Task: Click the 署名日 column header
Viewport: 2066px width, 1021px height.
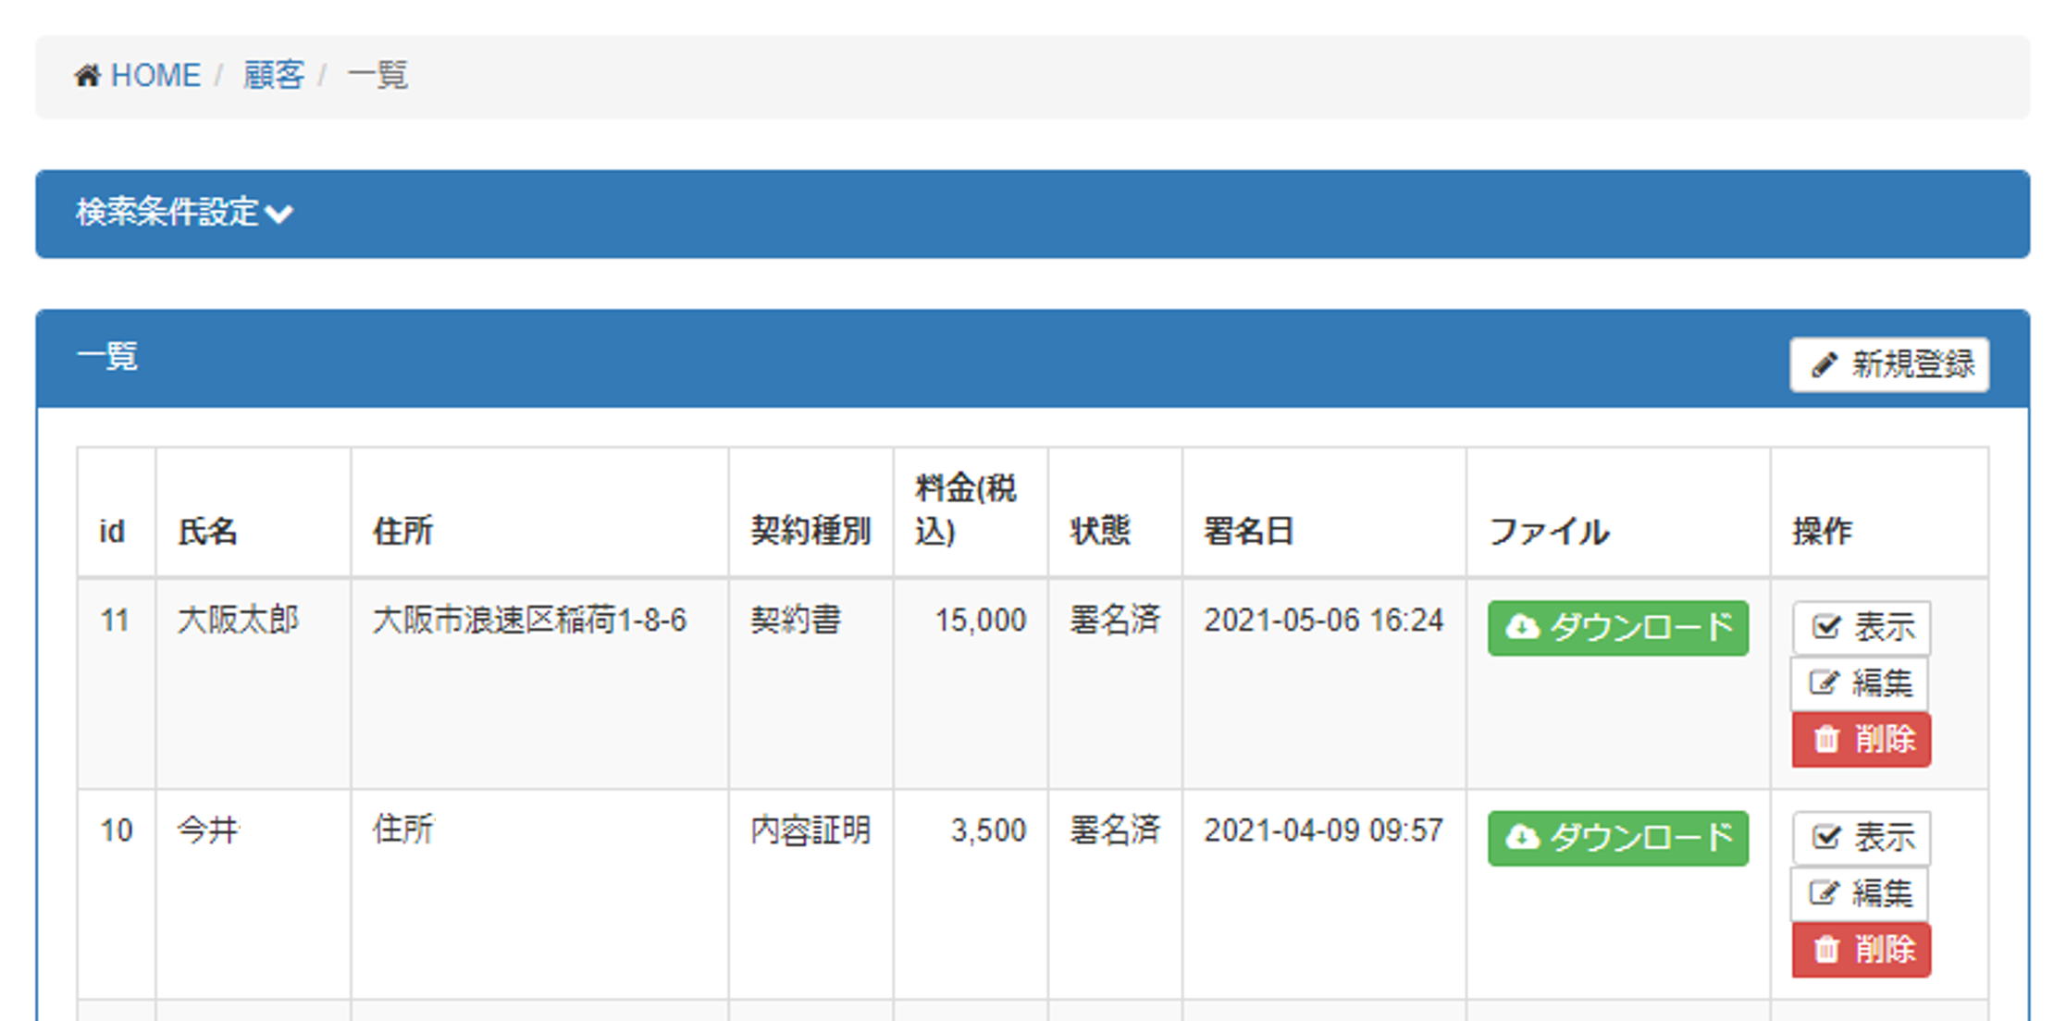Action: [1248, 532]
